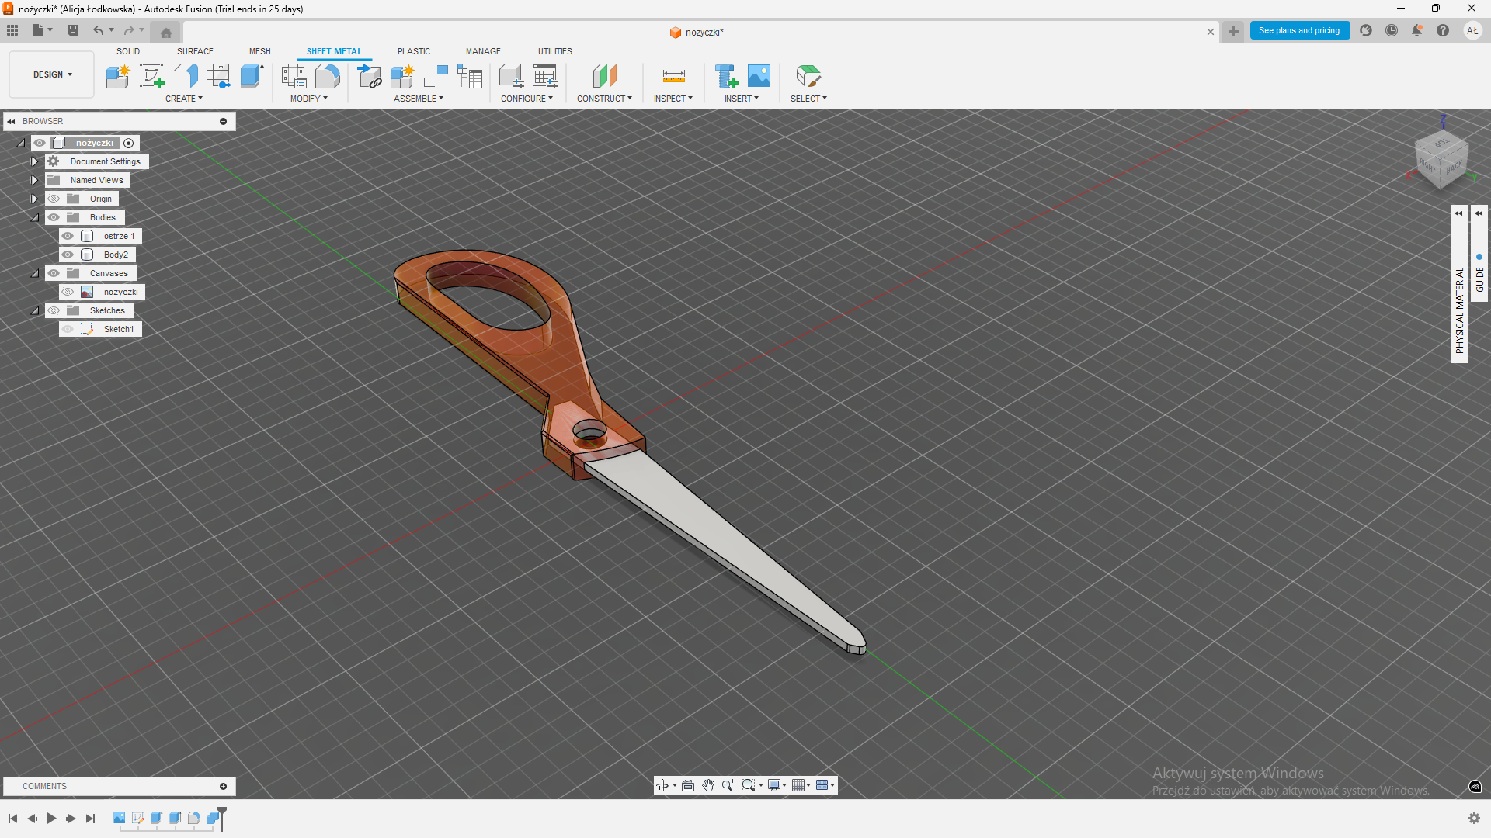Collapse the Bodies folder
The image size is (1491, 838).
(x=34, y=217)
